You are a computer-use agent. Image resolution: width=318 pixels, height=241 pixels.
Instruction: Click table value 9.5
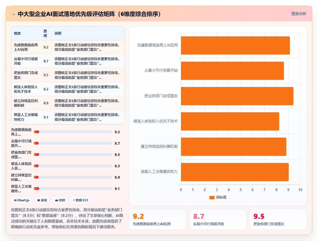coord(46,75)
